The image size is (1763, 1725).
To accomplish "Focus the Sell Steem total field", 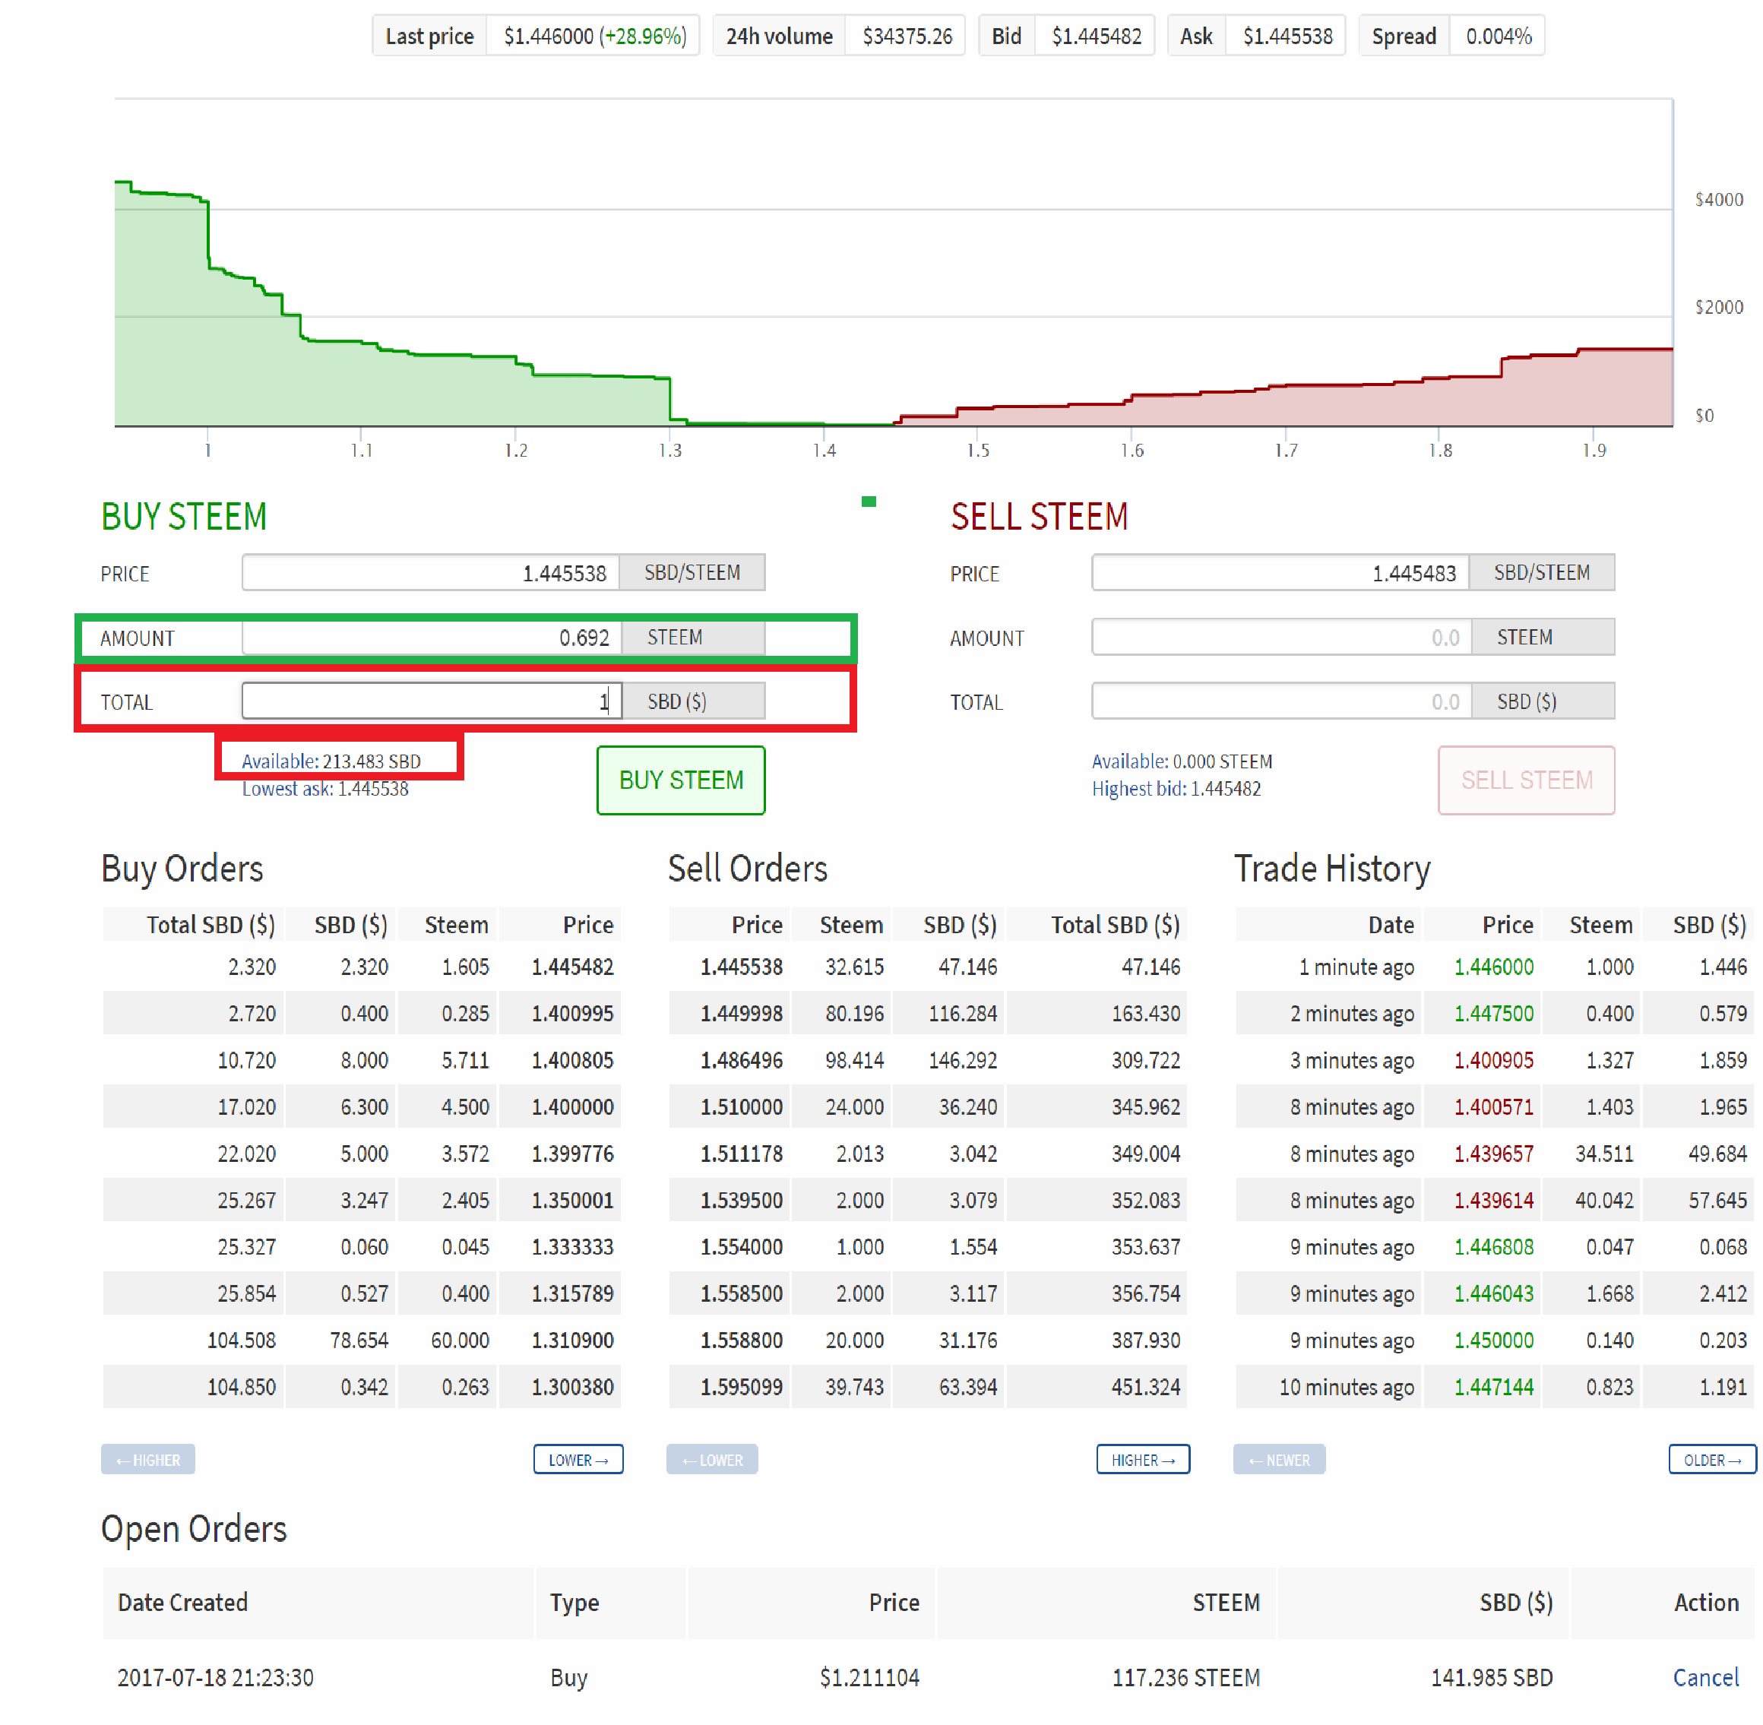I will click(1282, 701).
